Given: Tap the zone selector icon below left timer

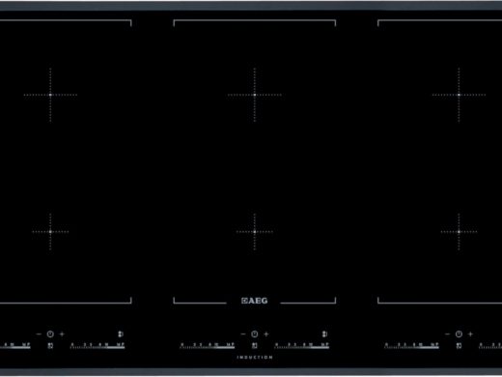Looking at the screenshot, I should [50, 345].
